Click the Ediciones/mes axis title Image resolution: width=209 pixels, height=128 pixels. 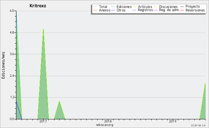(3, 65)
